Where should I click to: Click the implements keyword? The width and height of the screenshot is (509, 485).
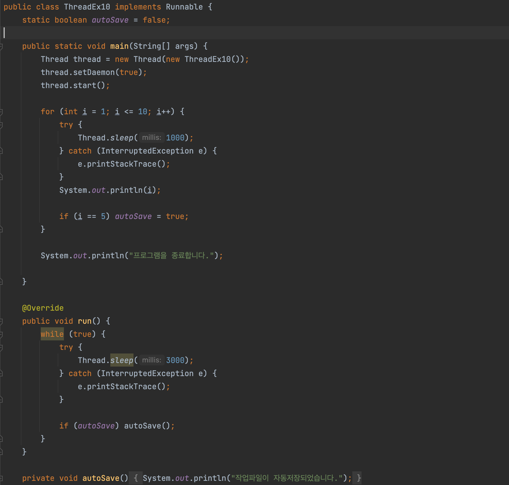pyautogui.click(x=138, y=7)
